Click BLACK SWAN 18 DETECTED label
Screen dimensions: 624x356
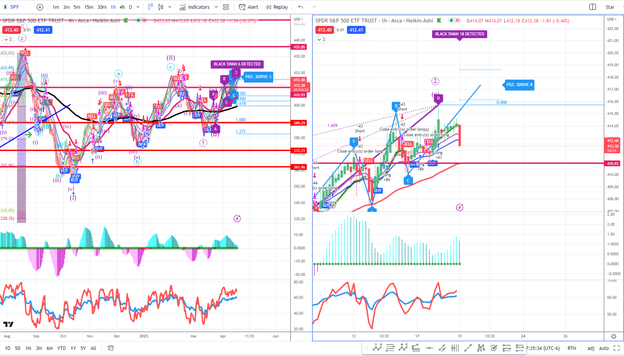tap(459, 34)
